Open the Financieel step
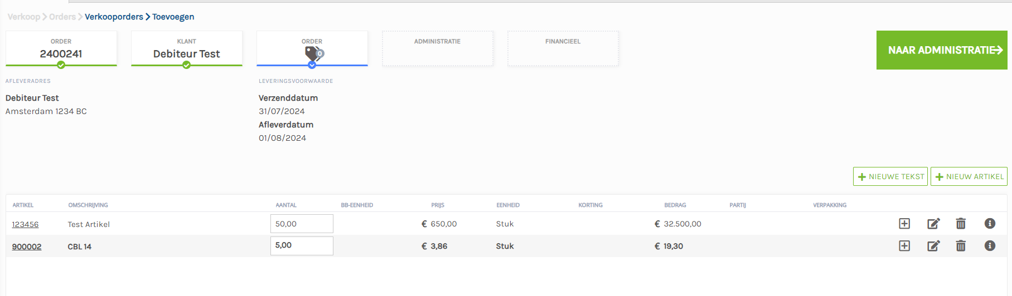1012x296 pixels. (x=563, y=49)
